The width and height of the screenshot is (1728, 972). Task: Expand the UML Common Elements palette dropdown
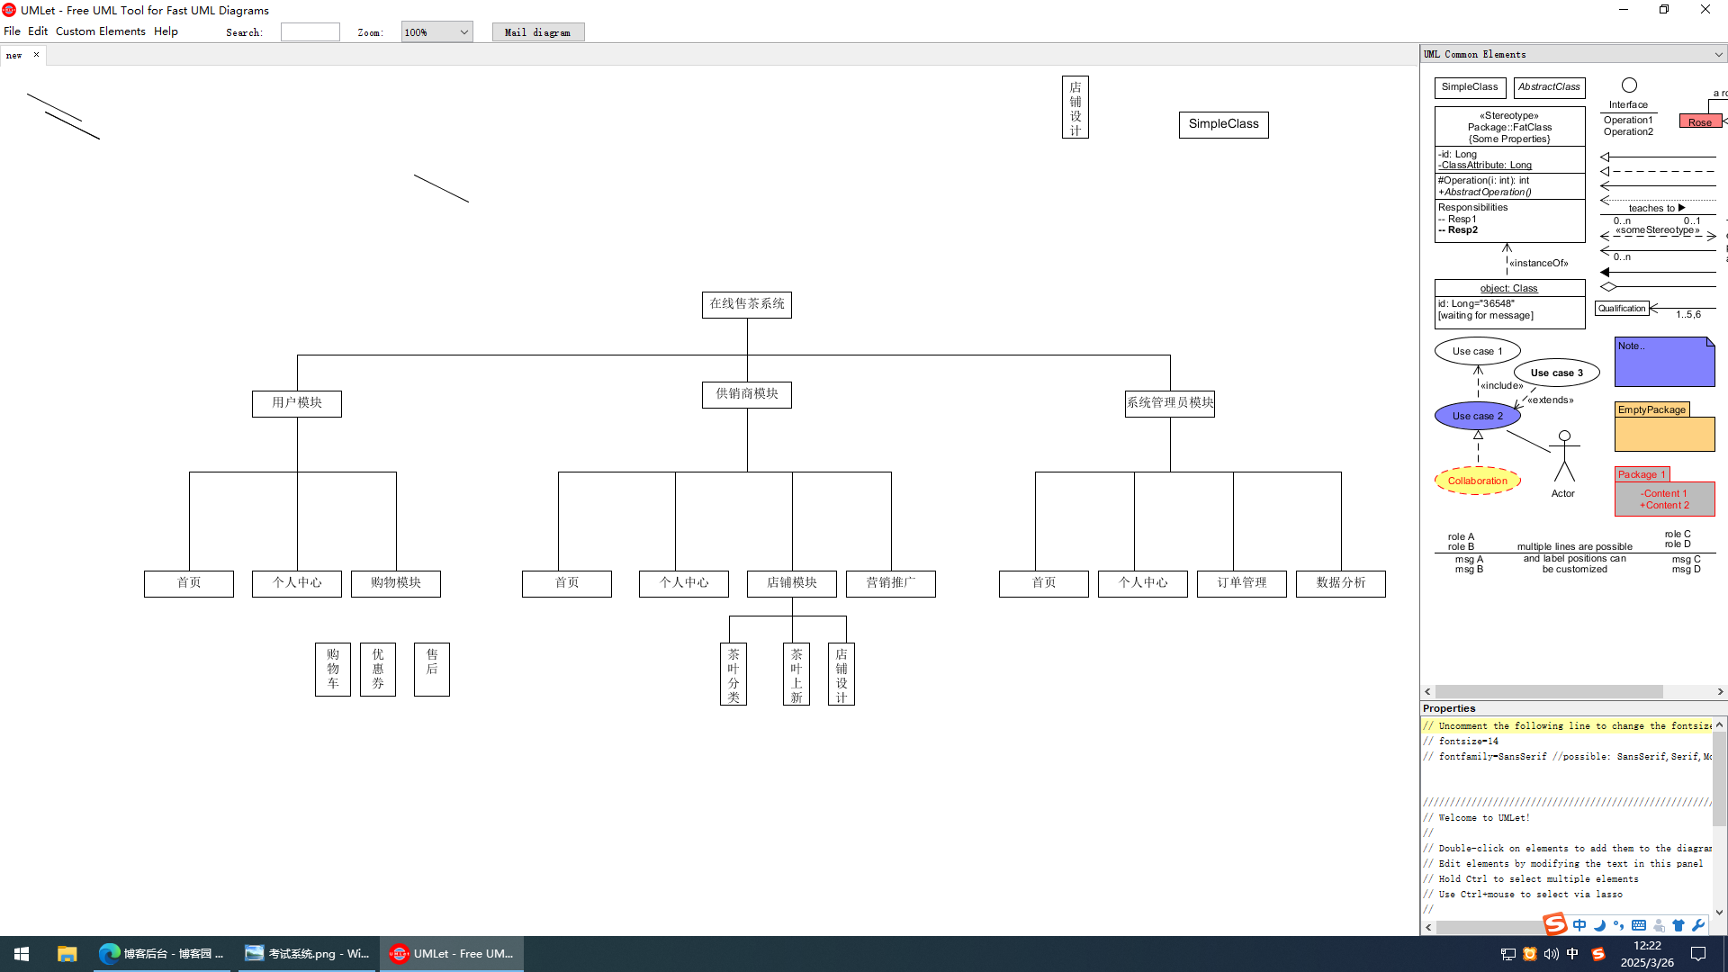tap(1718, 55)
